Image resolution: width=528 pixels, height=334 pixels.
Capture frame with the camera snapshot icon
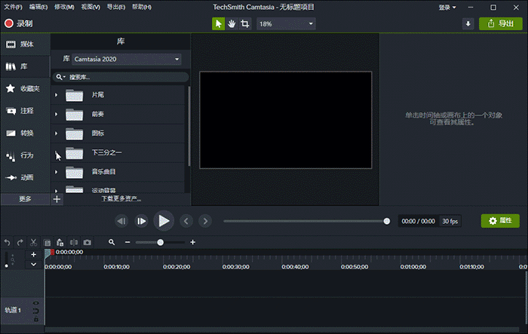click(x=87, y=243)
